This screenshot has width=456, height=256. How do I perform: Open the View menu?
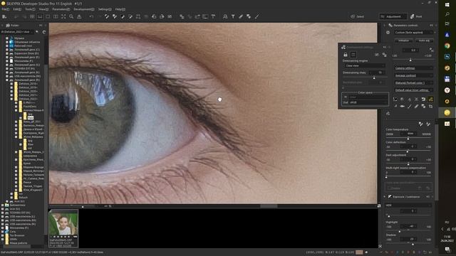click(43, 9)
